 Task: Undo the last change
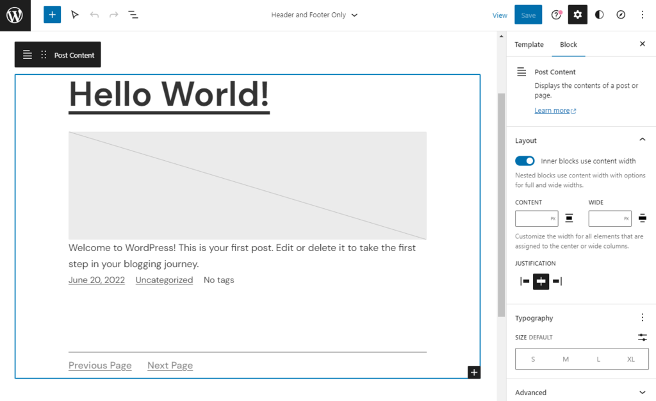coord(94,14)
